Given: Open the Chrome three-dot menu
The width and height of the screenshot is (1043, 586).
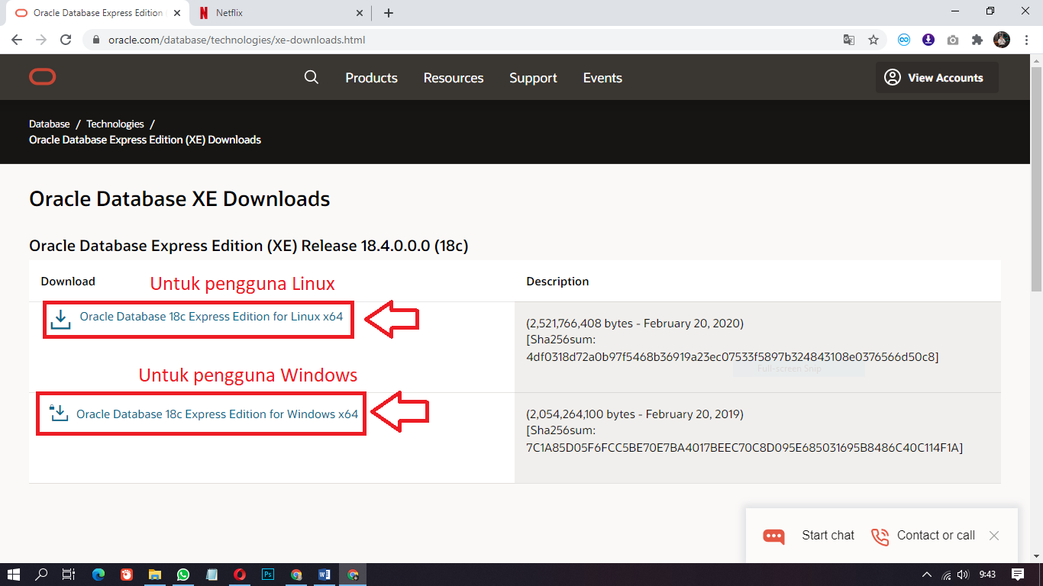Looking at the screenshot, I should pyautogui.click(x=1025, y=40).
